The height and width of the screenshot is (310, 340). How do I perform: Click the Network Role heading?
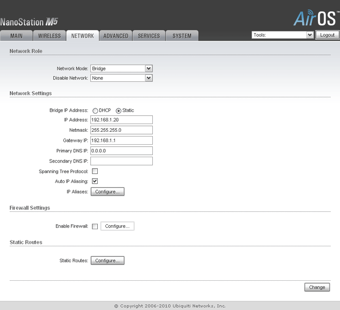(x=26, y=51)
